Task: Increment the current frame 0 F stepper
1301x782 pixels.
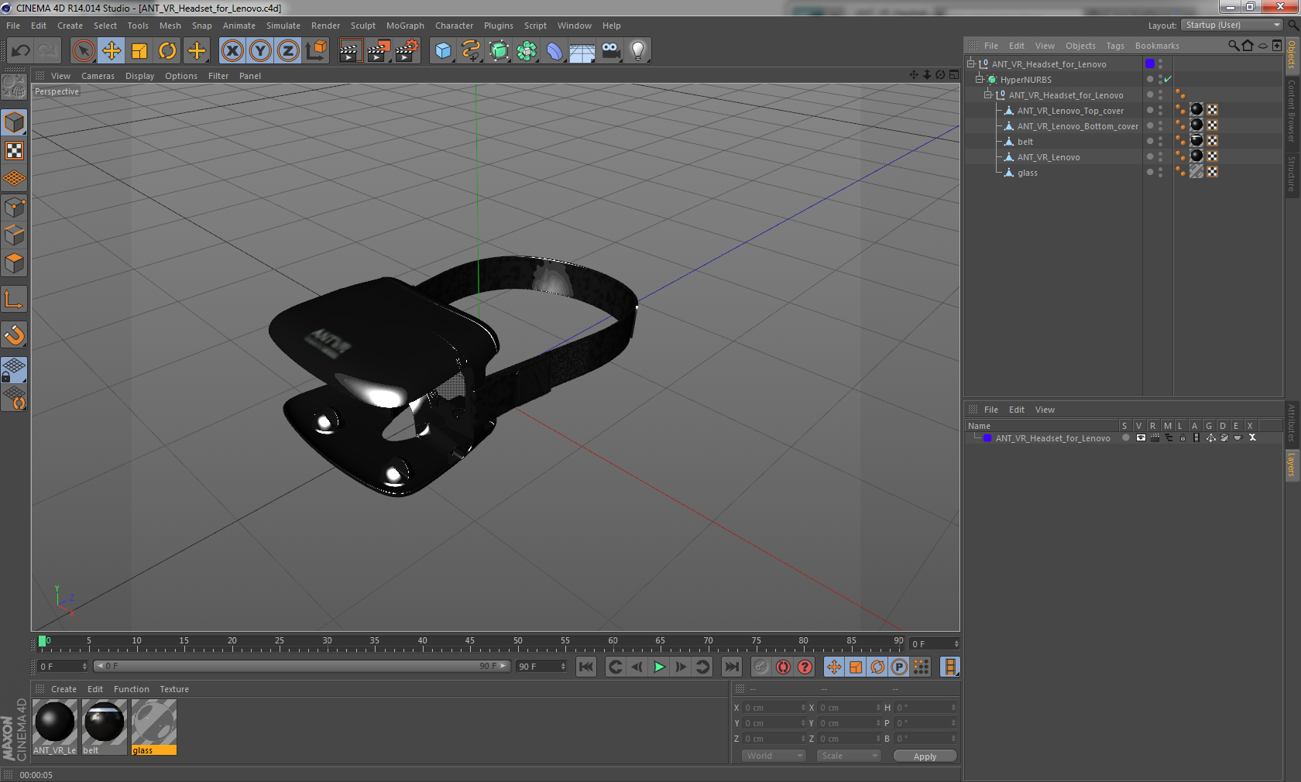Action: 956,643
